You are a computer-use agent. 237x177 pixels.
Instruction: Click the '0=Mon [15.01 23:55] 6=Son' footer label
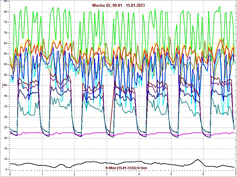126,168
